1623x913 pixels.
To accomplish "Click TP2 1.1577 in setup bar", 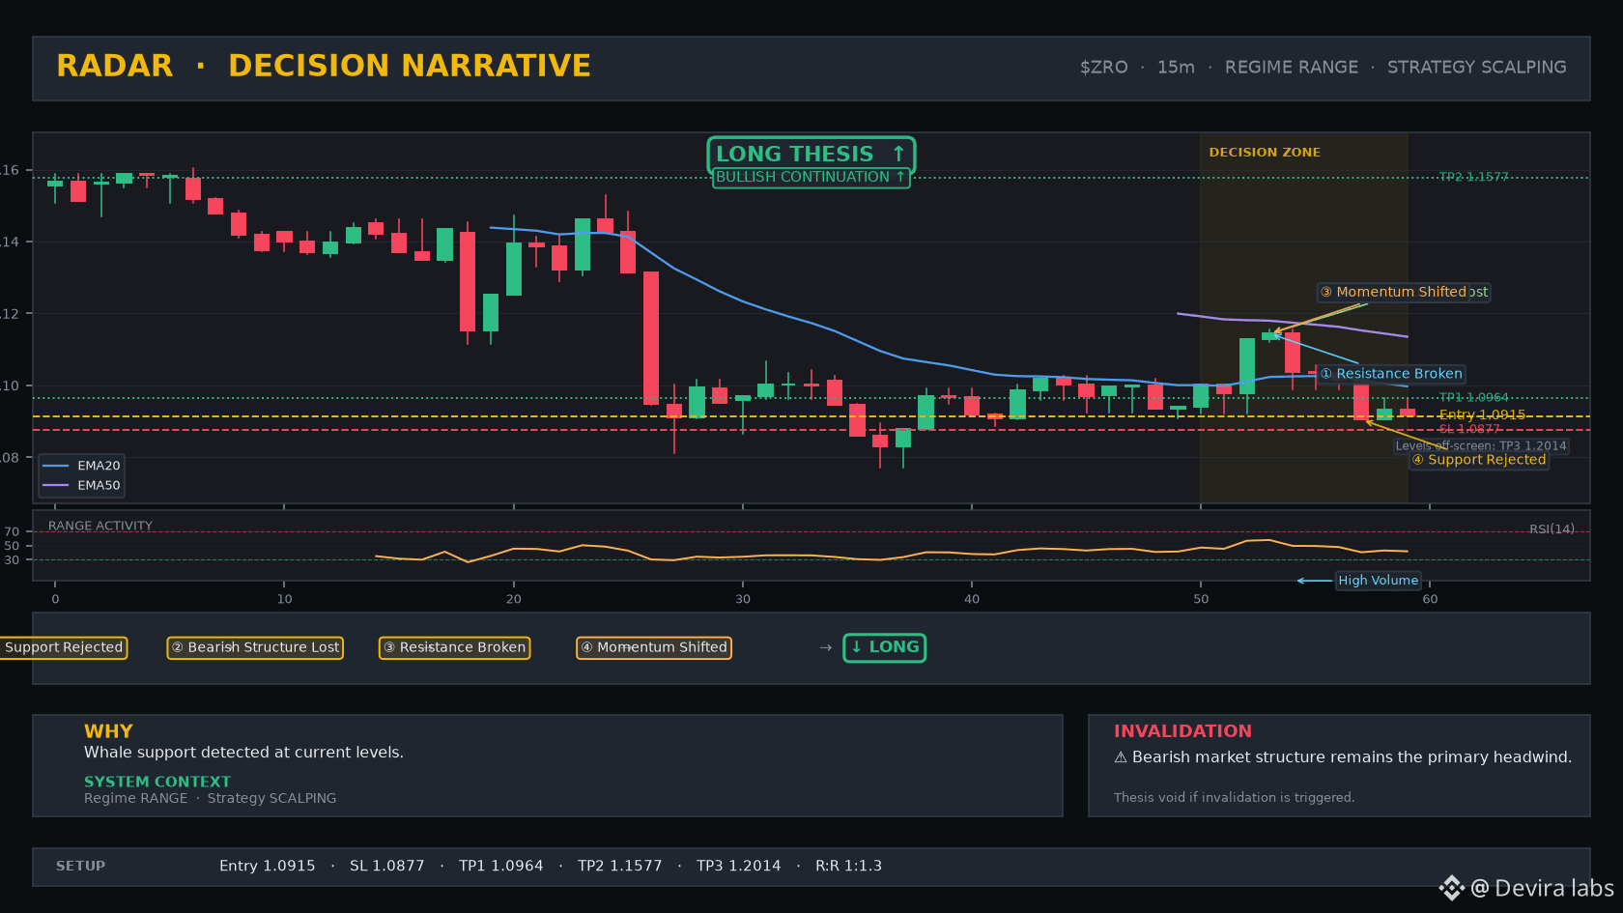I will 620,867.
